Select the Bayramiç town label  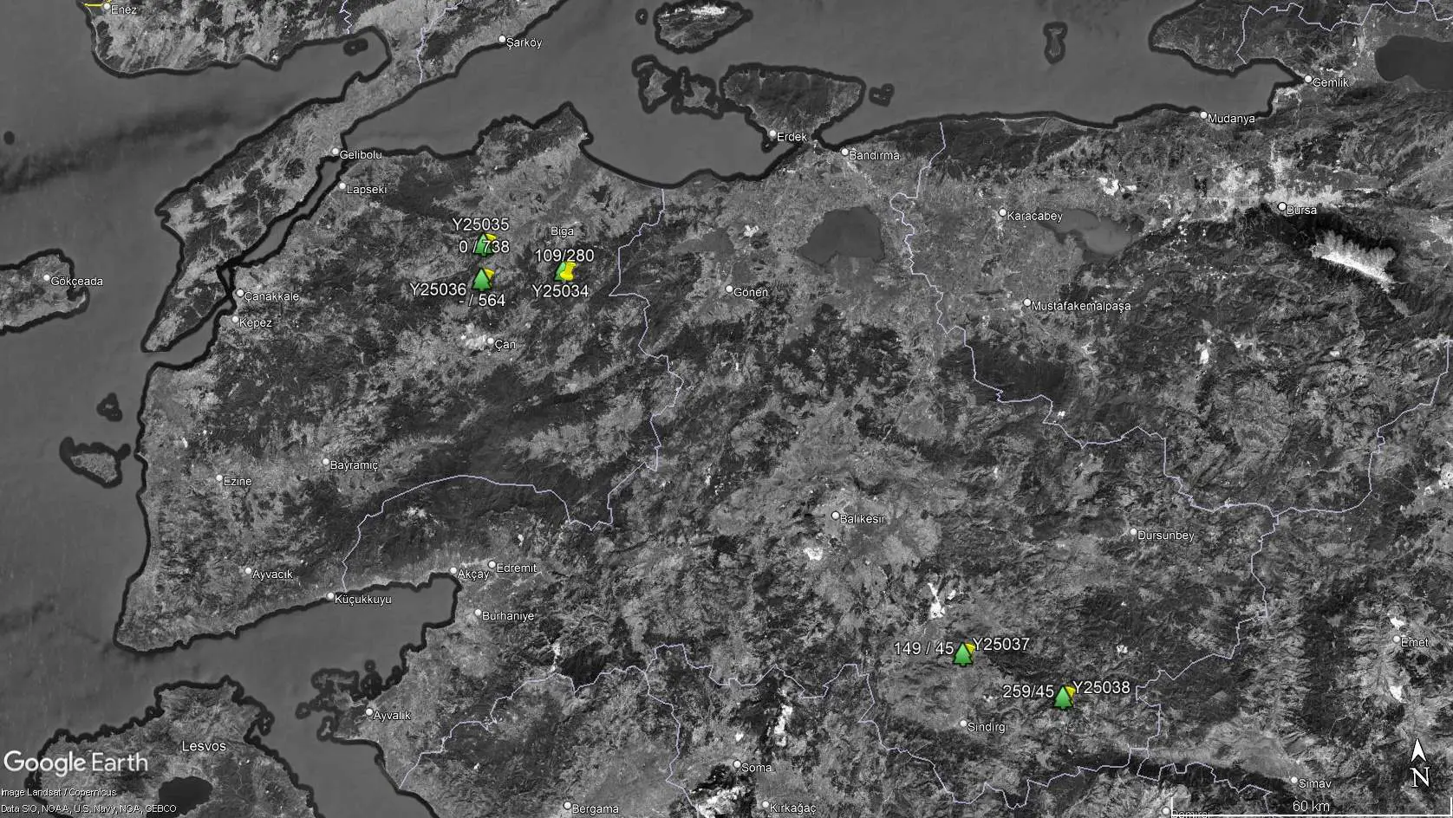tap(354, 465)
